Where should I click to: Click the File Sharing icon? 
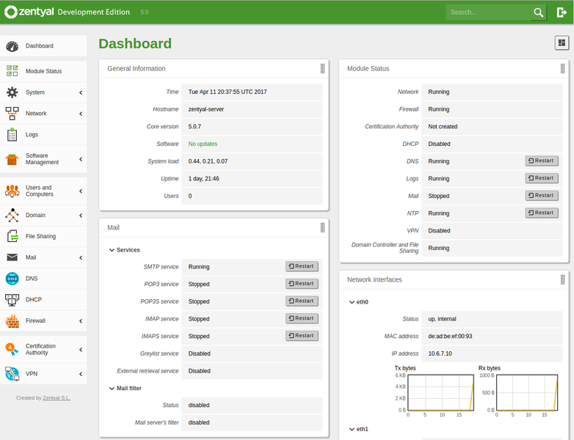coord(12,236)
